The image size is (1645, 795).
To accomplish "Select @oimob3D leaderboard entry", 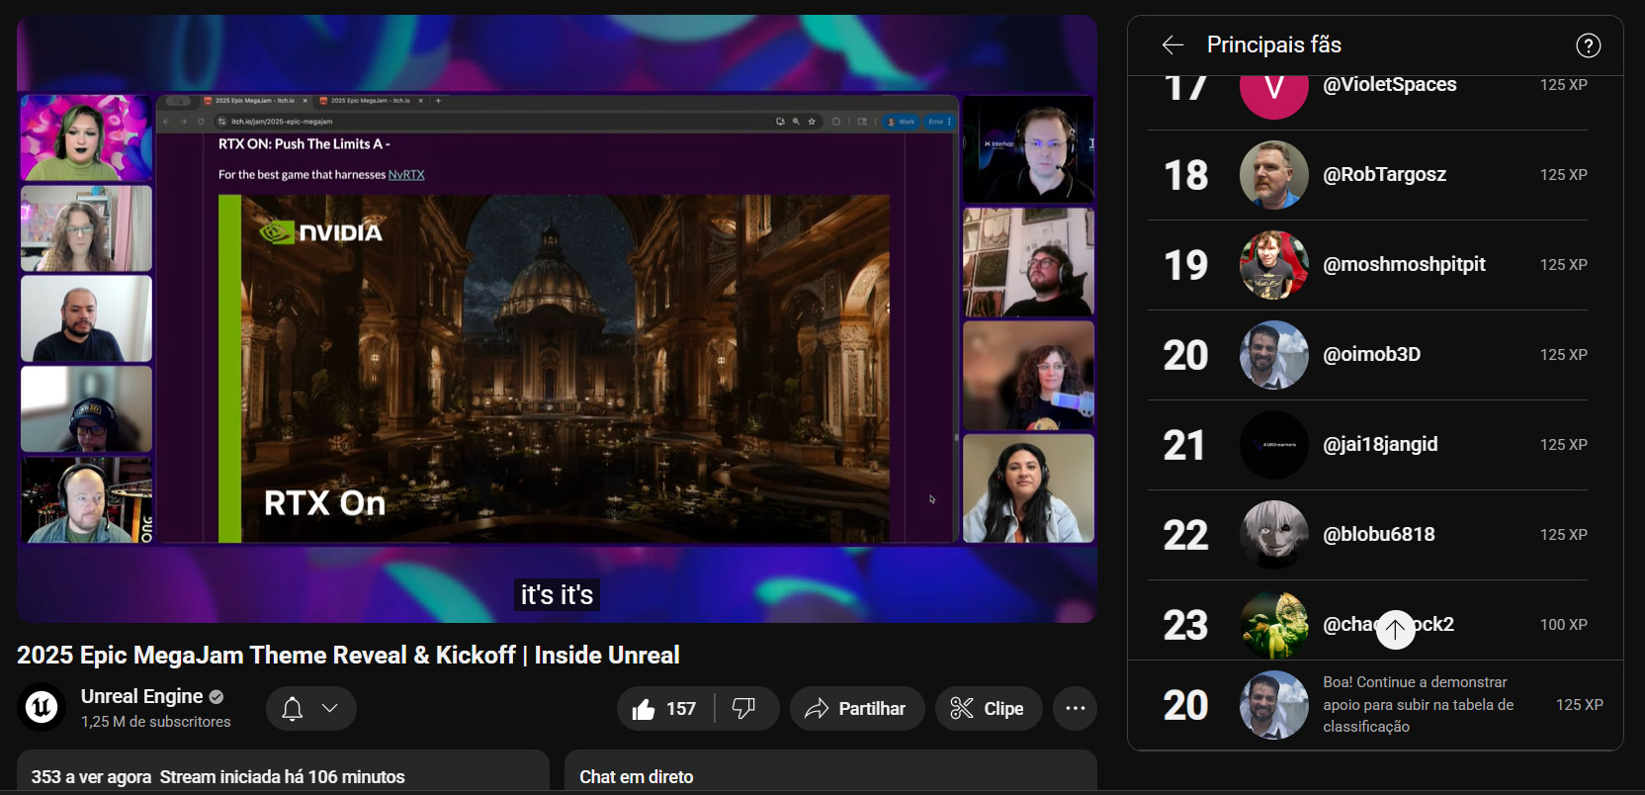I will 1371,355.
